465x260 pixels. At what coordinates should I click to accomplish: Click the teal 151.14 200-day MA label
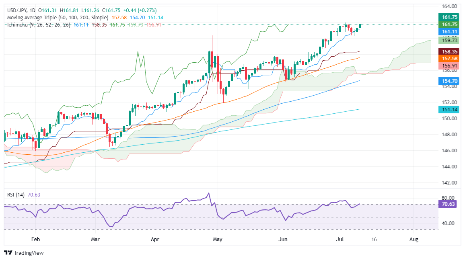(449, 110)
